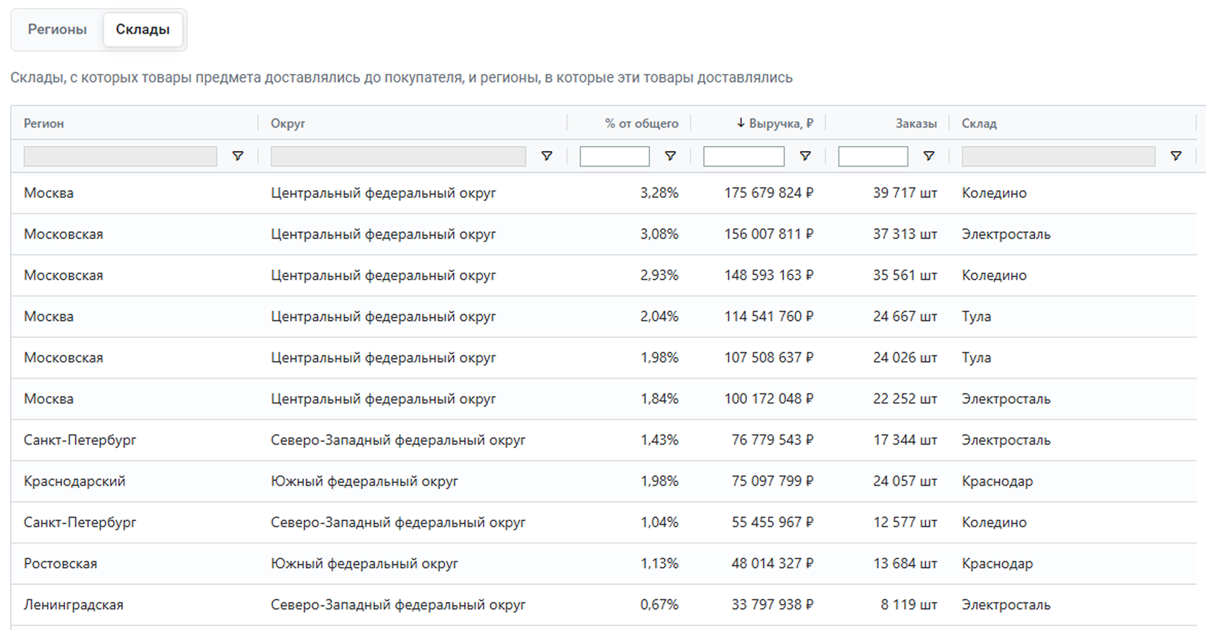Click the filter icon for Склад column
Viewport: 1206px width, 630px height.
point(1176,156)
